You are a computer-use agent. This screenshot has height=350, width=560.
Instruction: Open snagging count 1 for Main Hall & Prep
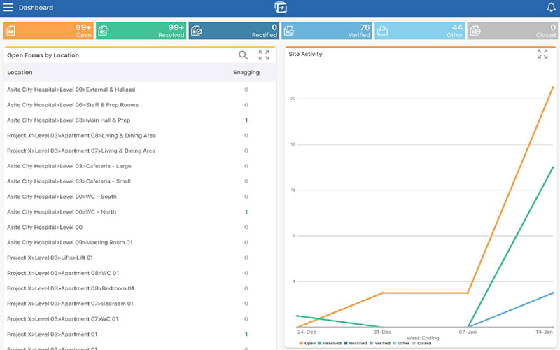pyautogui.click(x=246, y=120)
